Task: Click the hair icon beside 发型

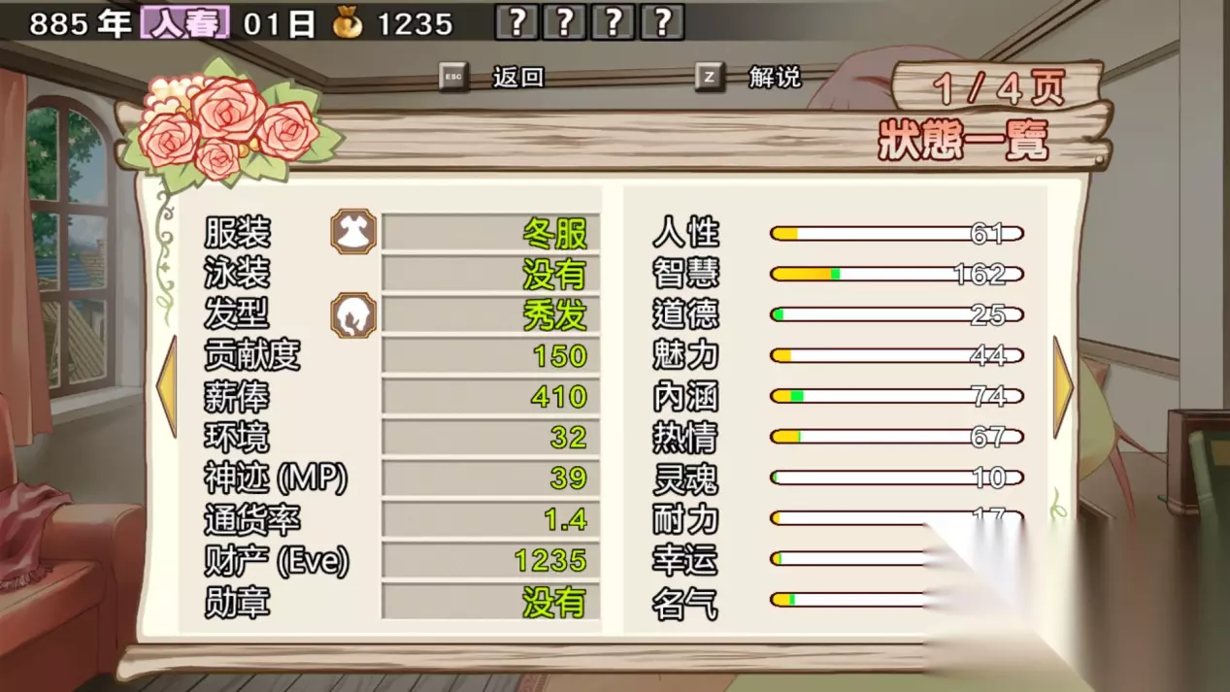Action: point(353,314)
